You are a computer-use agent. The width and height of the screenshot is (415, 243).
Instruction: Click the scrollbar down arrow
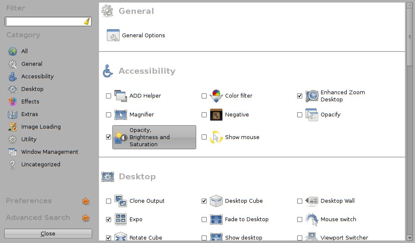tap(410, 238)
